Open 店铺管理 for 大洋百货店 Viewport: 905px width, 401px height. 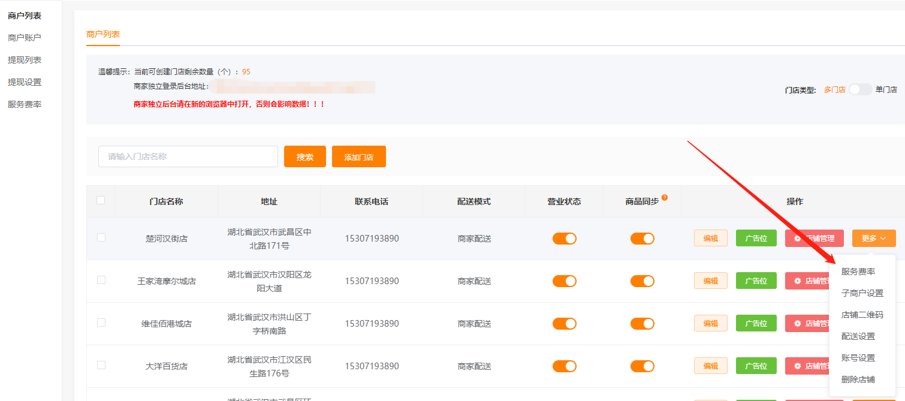[807, 366]
